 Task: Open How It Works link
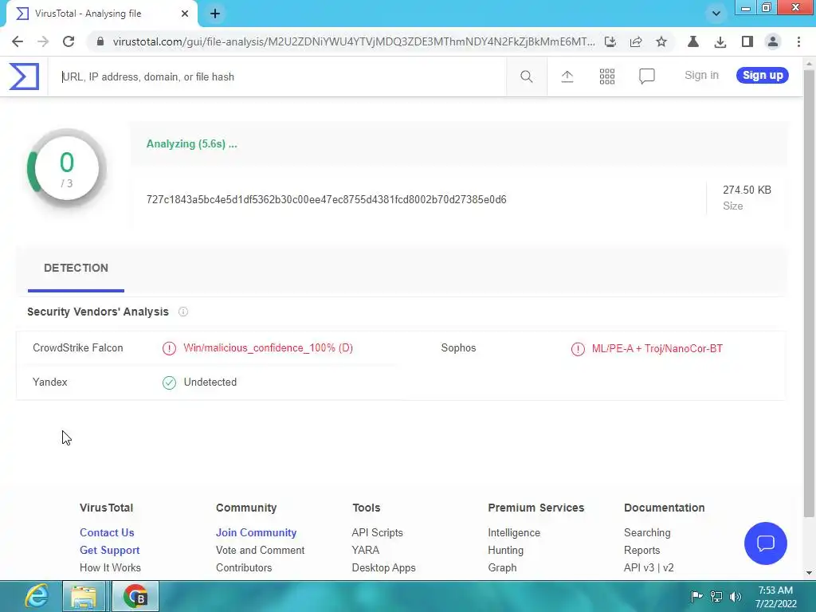tap(110, 567)
